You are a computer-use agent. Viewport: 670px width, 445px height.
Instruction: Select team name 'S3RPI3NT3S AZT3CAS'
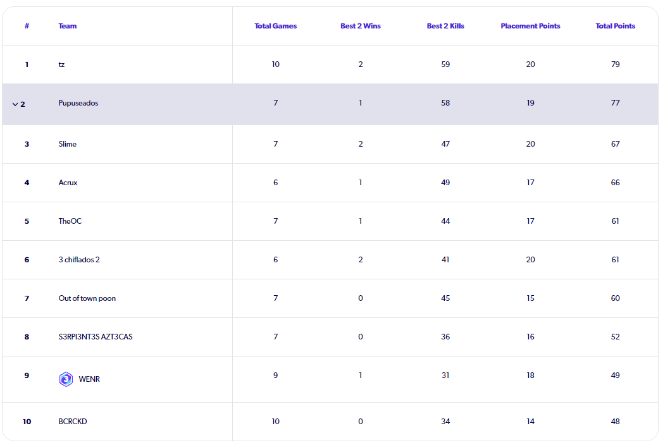pyautogui.click(x=96, y=336)
